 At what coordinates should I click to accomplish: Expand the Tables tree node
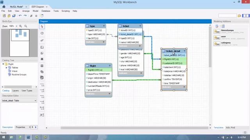click(7, 68)
